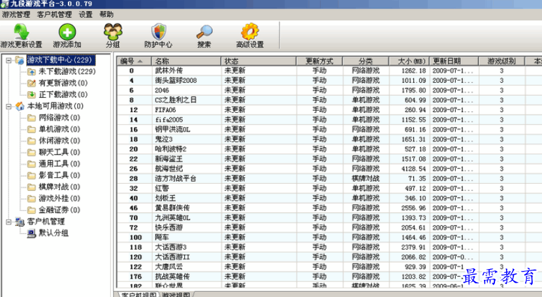The width and height of the screenshot is (542, 297).
Task: Collapse the 本地可用游戏 tree node
Action: (x=8, y=107)
